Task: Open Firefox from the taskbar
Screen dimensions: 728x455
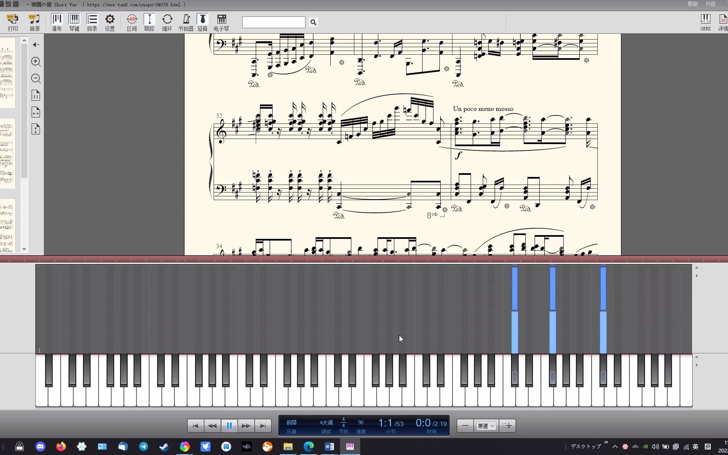Action: [x=61, y=447]
